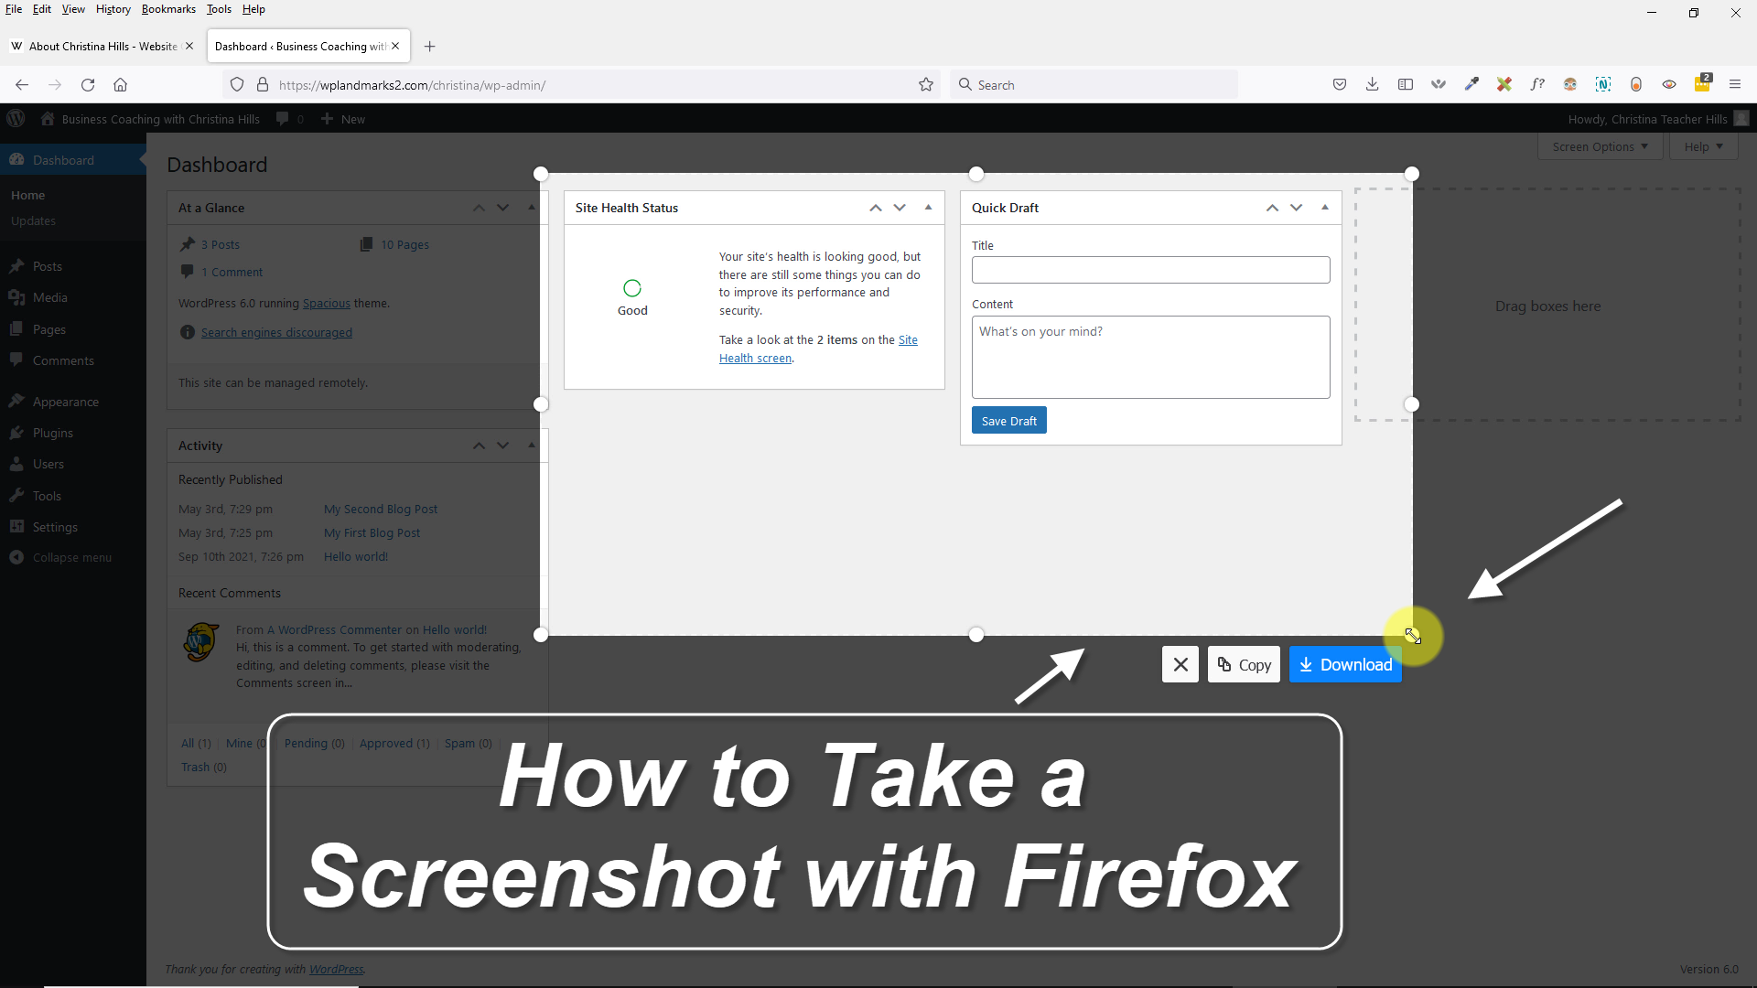The width and height of the screenshot is (1757, 988).
Task: Open Firefox downloads panel
Action: tap(1372, 85)
